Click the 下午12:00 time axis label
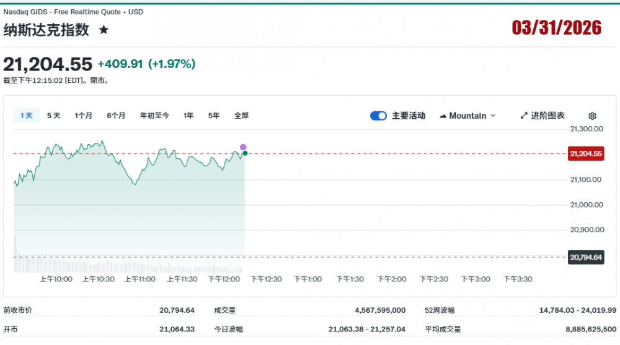 pos(223,279)
